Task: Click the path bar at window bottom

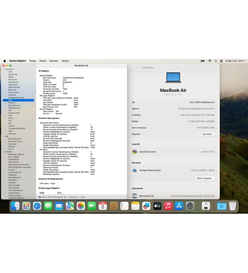Action: click(81, 197)
